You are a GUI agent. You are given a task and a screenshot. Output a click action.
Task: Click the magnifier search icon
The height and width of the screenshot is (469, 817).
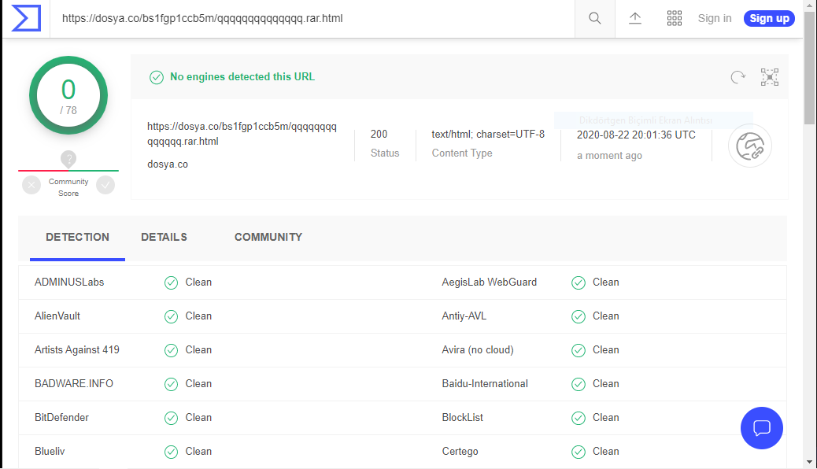[x=595, y=18]
